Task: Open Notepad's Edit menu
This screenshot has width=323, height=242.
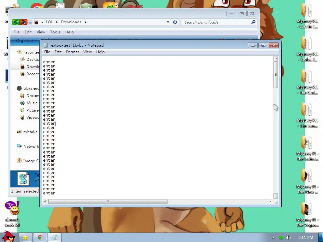Action: pos(58,52)
